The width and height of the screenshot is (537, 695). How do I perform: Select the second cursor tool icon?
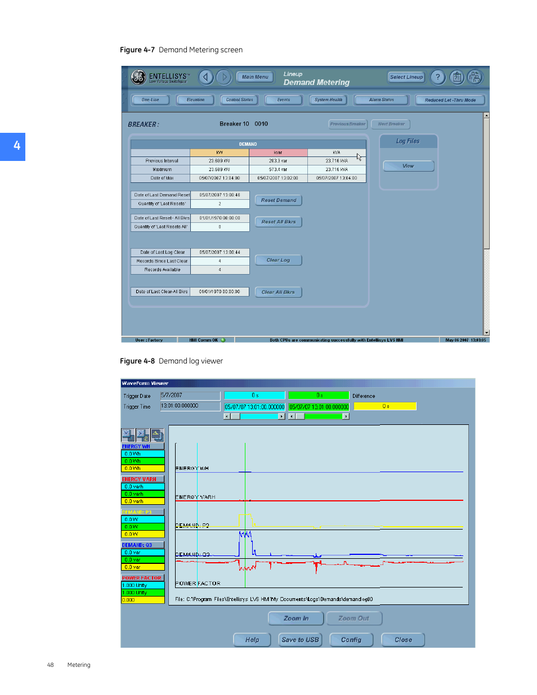142,435
